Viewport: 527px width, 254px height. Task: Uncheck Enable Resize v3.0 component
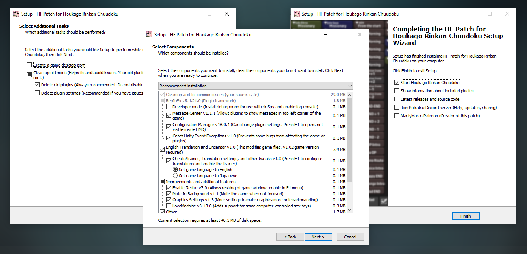tap(169, 188)
